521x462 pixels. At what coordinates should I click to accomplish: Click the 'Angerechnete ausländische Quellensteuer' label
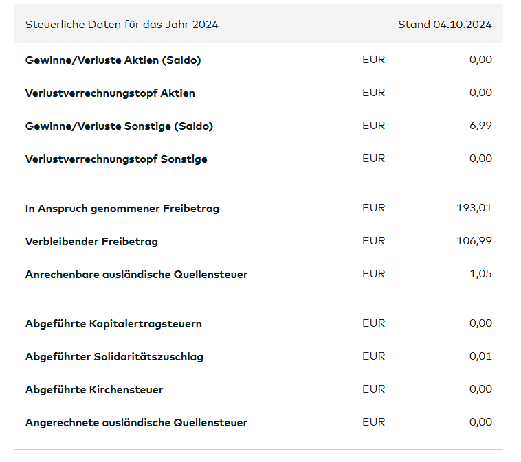pos(136,422)
